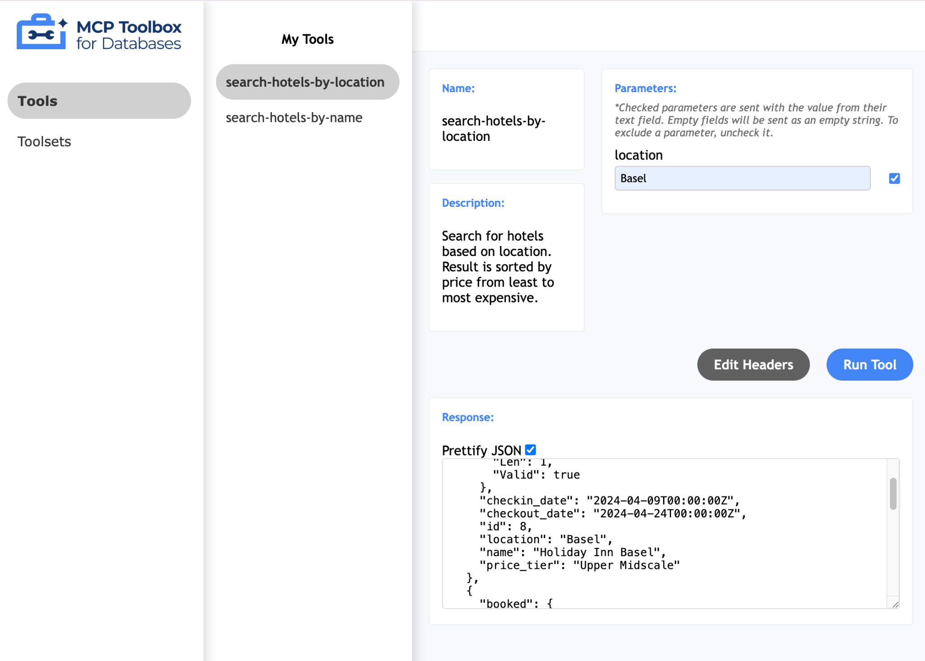The width and height of the screenshot is (925, 661).
Task: Click the tool name text in Name panel
Action: point(493,129)
